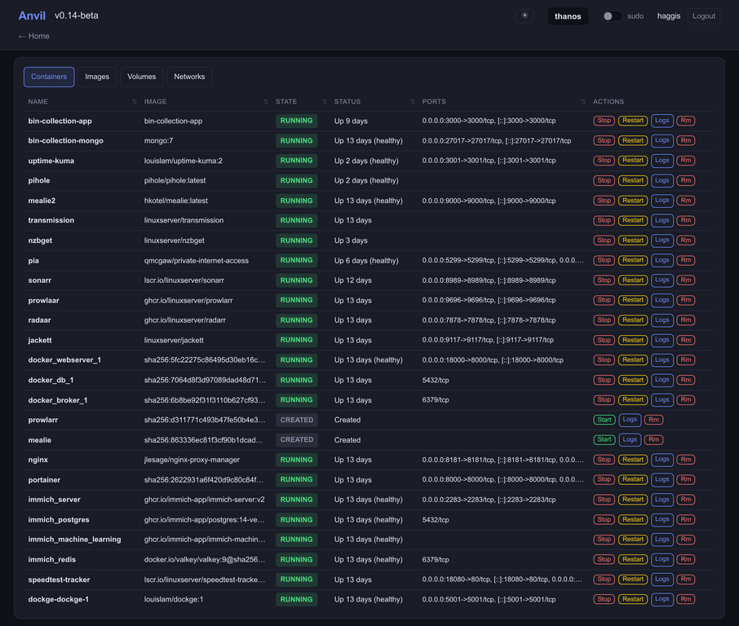Open the thanos host selector

[568, 16]
